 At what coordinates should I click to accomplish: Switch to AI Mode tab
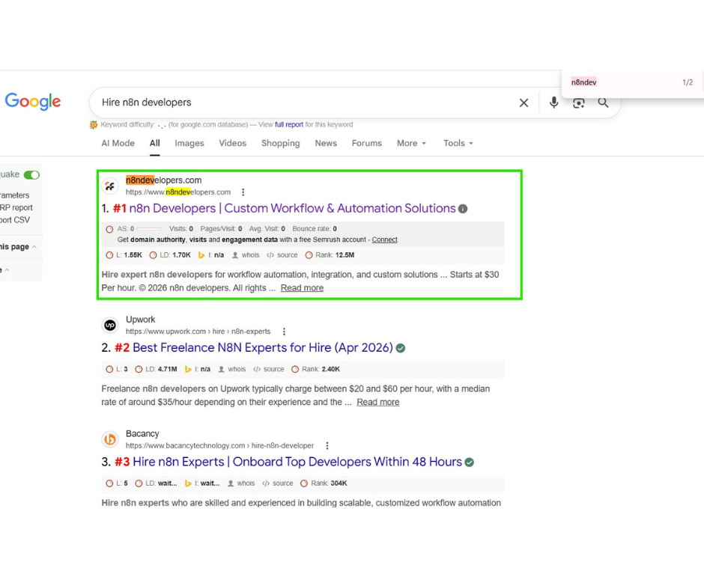point(118,143)
